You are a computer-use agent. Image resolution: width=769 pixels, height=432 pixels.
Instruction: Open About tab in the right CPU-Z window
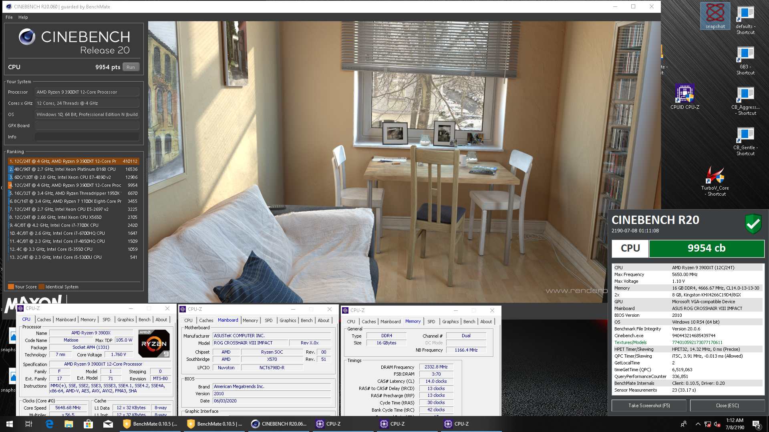[x=486, y=322]
